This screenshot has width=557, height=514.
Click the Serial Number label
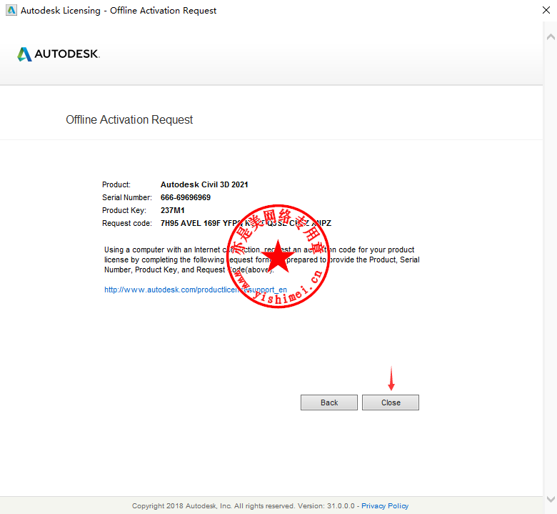(x=127, y=197)
